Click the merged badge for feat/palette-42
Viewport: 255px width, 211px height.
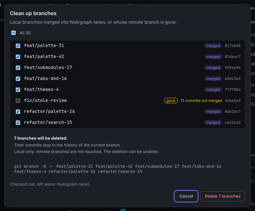(213, 57)
